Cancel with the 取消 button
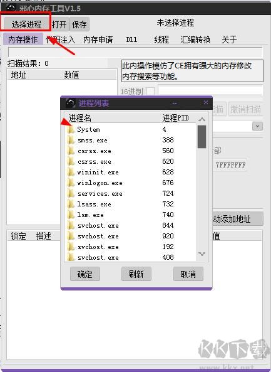The height and width of the screenshot is (372, 271). click(188, 274)
